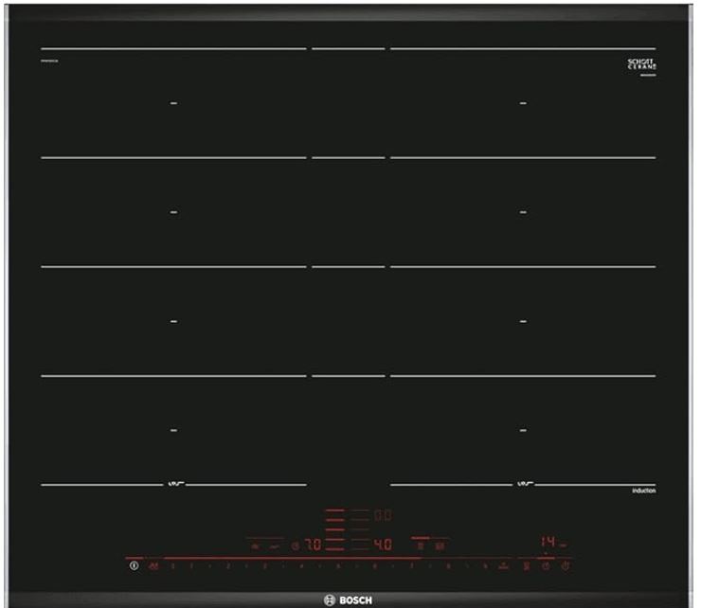Screen dimensions: 701x608
Task: Tap the first pan symbol at far left of display row
Action: pos(255,546)
